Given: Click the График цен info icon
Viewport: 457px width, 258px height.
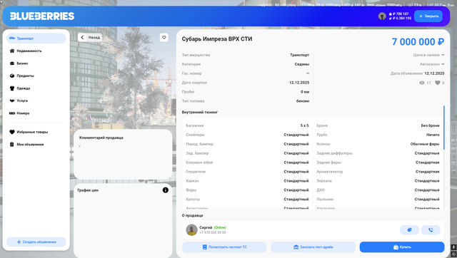Looking at the screenshot, I should pos(165,190).
